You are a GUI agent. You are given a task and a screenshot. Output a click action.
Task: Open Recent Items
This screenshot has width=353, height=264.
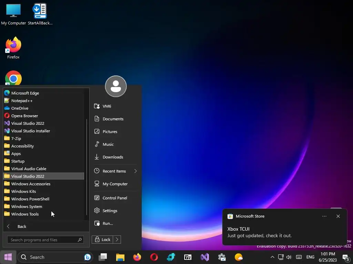pyautogui.click(x=115, y=171)
